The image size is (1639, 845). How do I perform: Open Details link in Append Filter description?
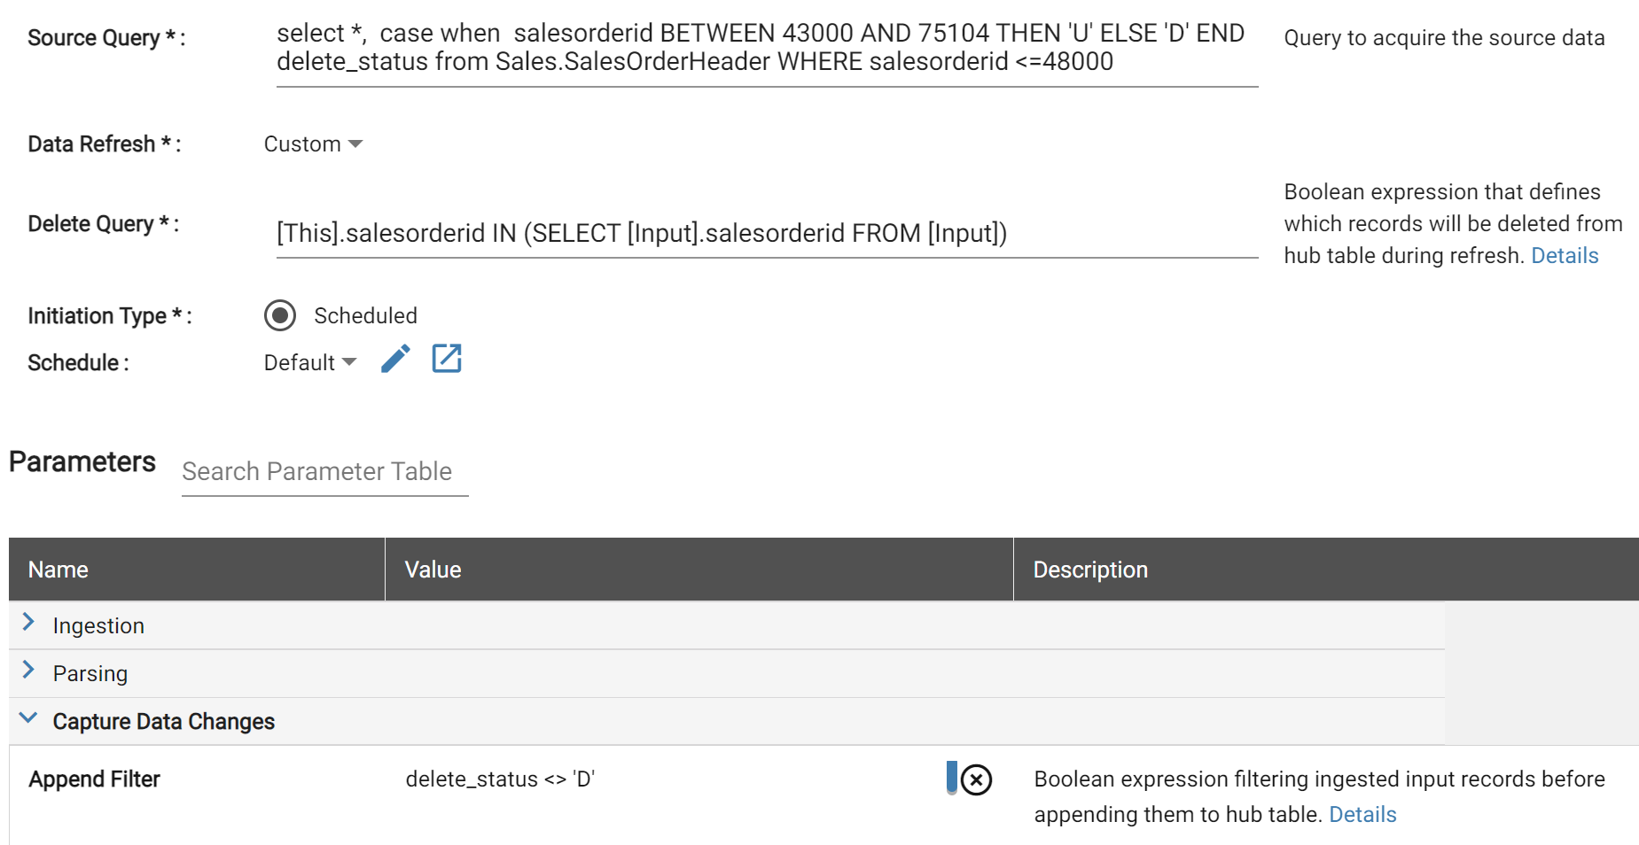[1362, 815]
